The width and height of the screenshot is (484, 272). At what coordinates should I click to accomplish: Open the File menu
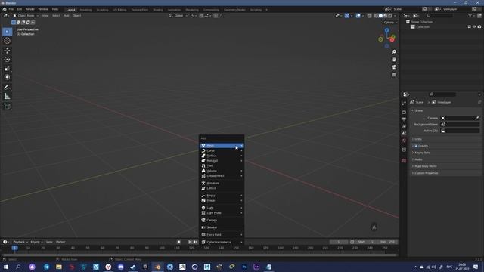pos(11,9)
